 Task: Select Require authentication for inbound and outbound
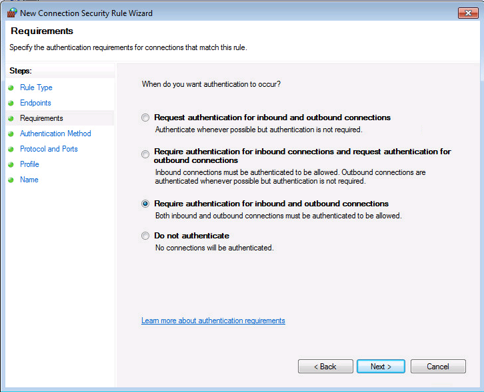tap(145, 204)
